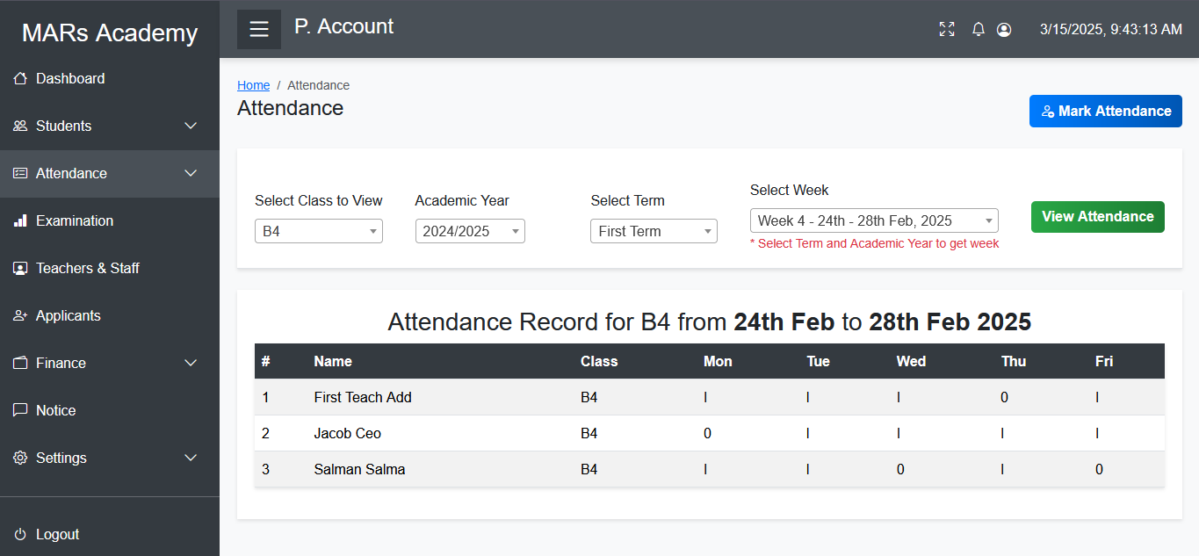This screenshot has height=556, width=1199.
Task: Click the Tue column header
Action: [x=819, y=361]
